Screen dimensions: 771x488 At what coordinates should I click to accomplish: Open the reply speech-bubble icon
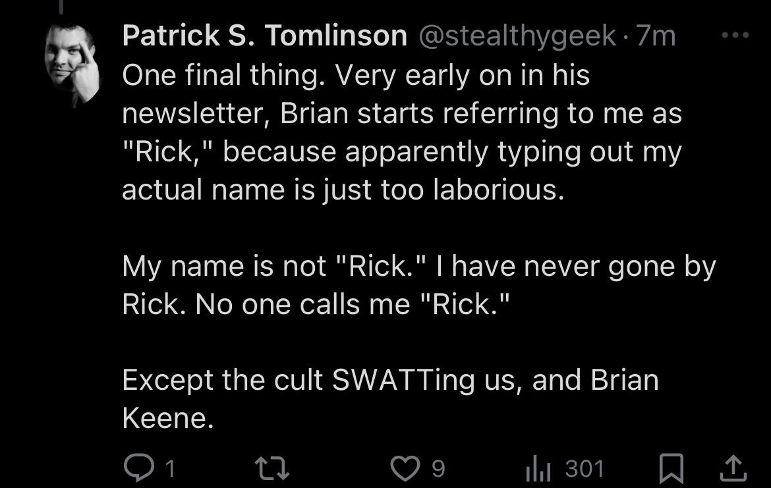point(139,468)
